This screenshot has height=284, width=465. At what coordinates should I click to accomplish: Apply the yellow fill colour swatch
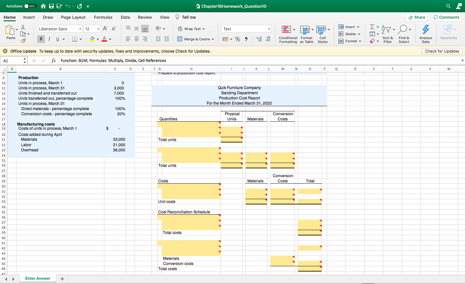tap(92, 39)
